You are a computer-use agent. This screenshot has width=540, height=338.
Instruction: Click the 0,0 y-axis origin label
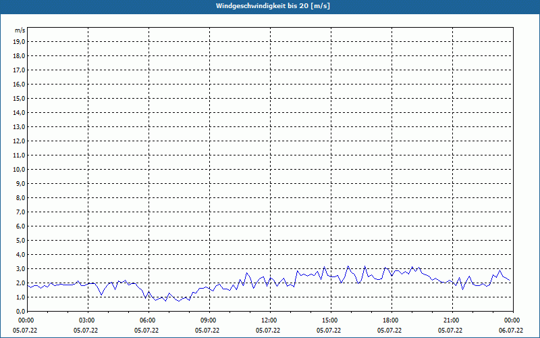click(20, 312)
